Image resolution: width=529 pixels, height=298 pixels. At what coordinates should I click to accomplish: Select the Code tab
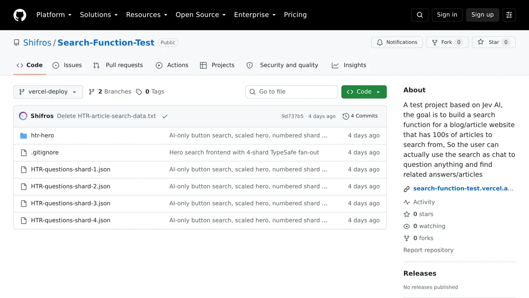click(x=30, y=65)
